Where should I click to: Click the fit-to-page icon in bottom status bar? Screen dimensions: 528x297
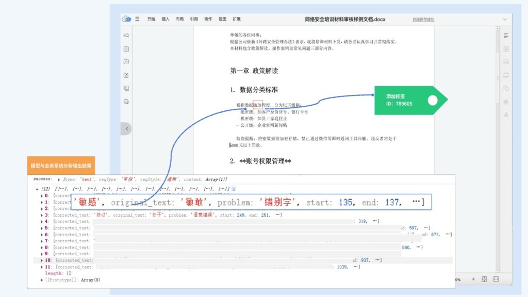pyautogui.click(x=484, y=279)
